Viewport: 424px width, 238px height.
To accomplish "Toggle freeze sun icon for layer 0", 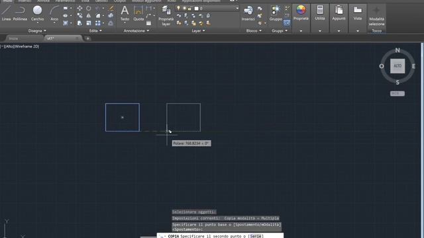I will coord(184,9).
